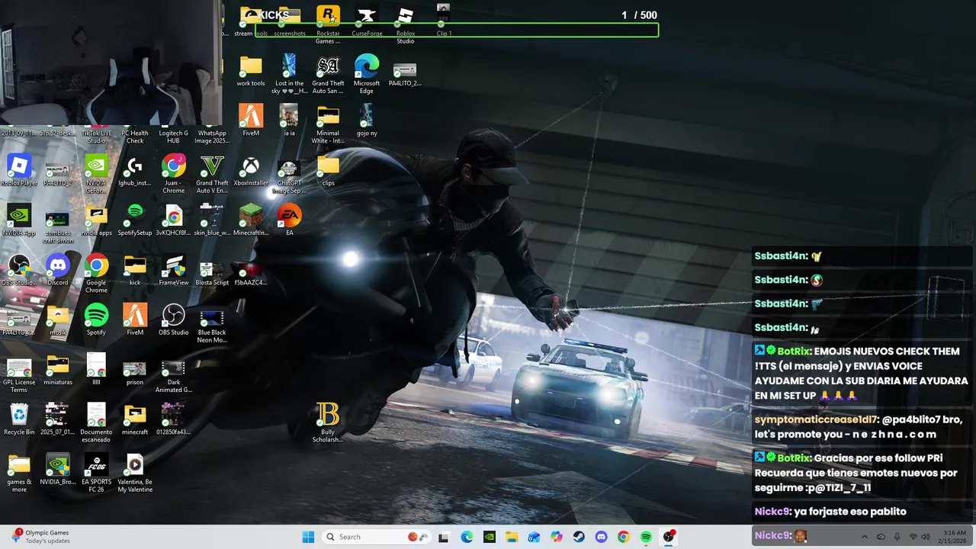Select the Roblox Player desktop icon
The image size is (976, 549).
click(19, 170)
